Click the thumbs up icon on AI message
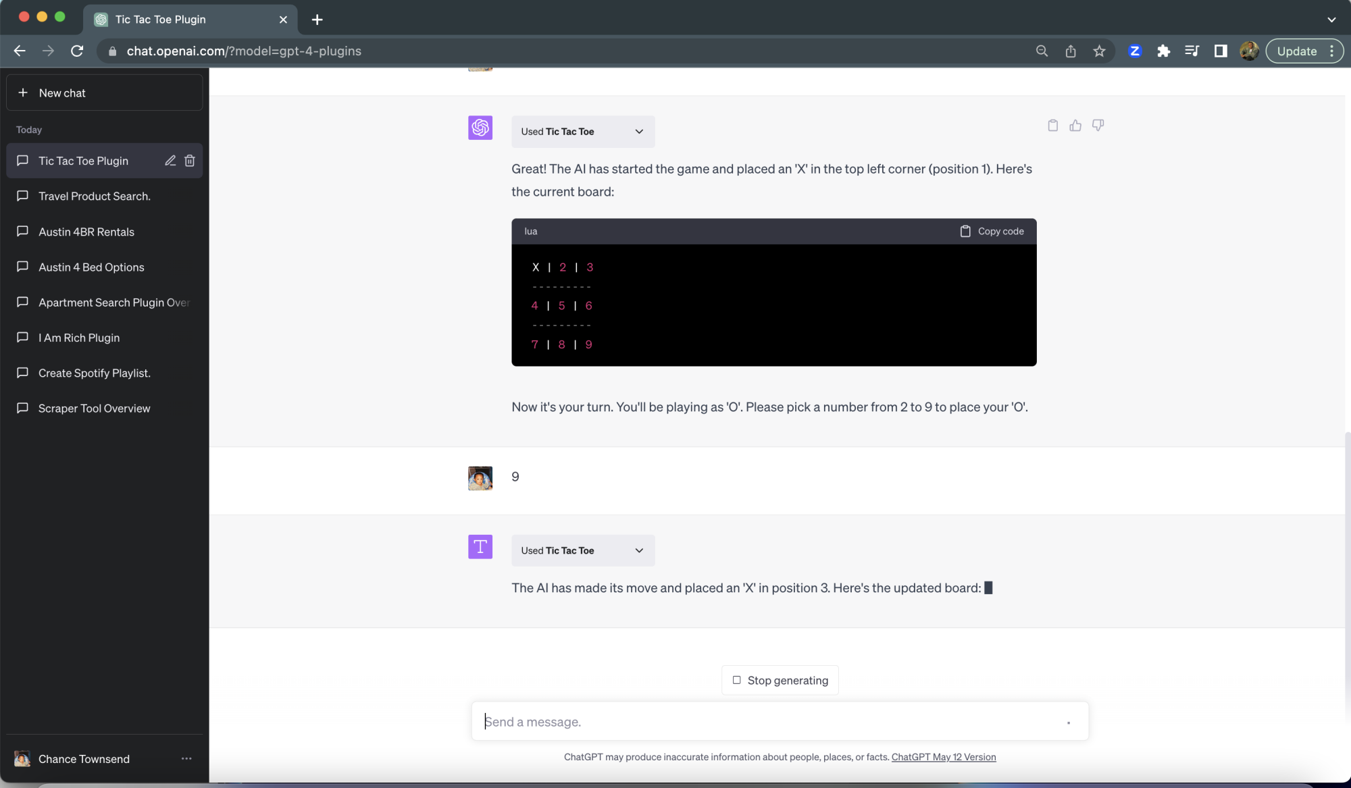This screenshot has height=788, width=1351. point(1075,125)
